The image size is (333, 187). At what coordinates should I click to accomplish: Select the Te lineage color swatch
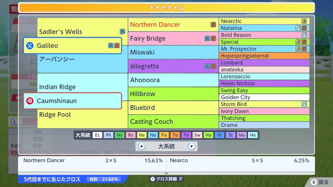tap(186, 135)
